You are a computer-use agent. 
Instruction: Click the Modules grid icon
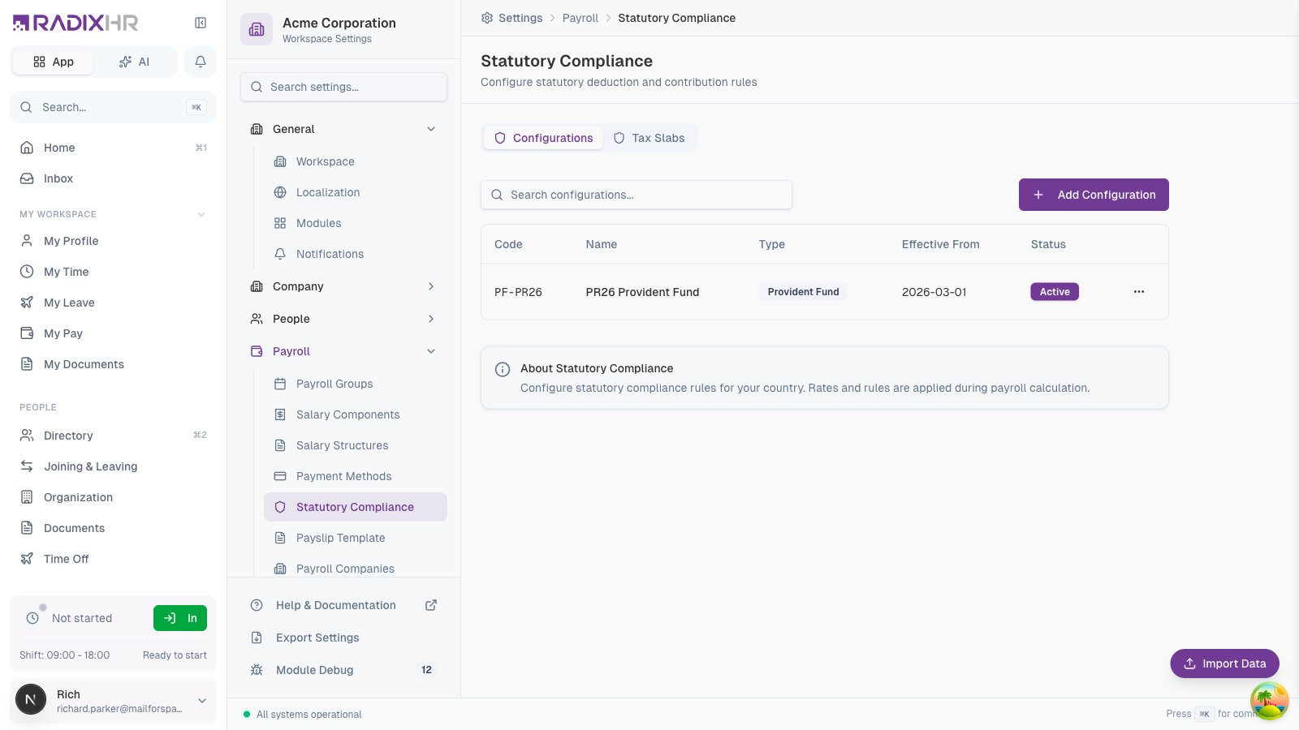pyautogui.click(x=280, y=223)
